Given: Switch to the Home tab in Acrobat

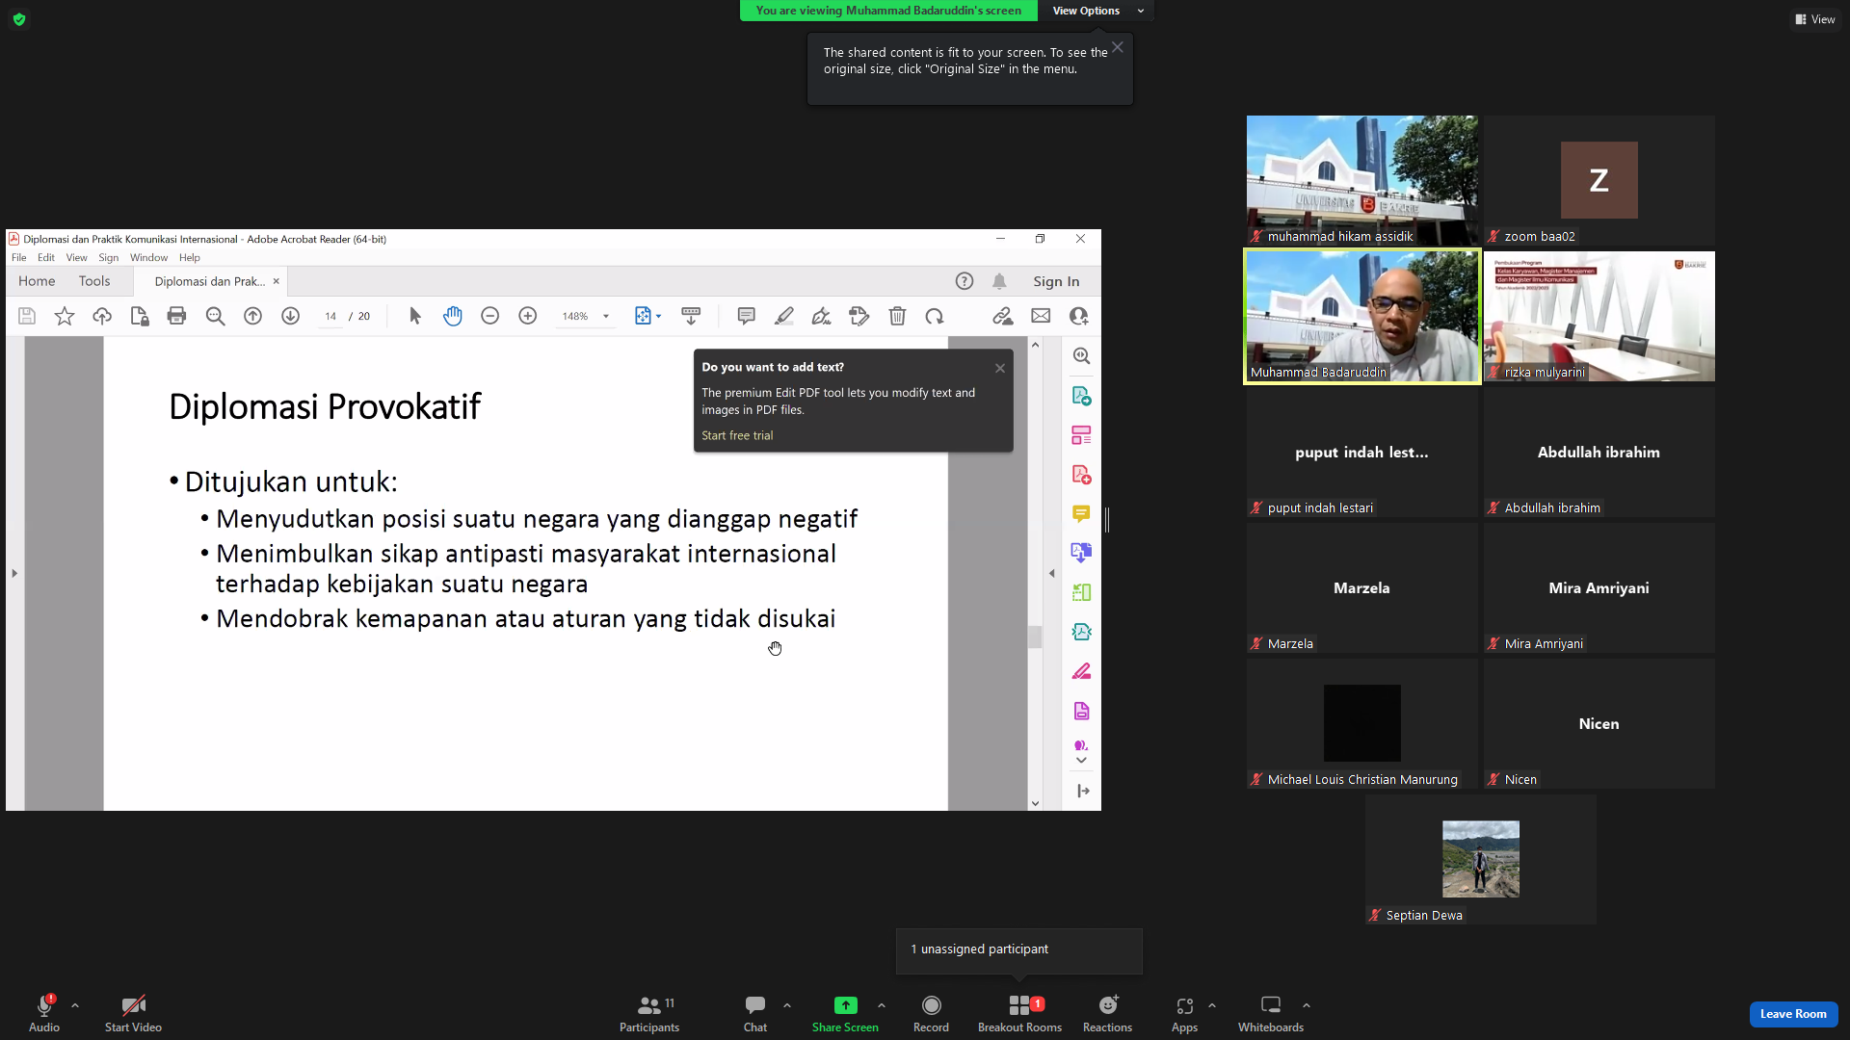Looking at the screenshot, I should pyautogui.click(x=37, y=281).
